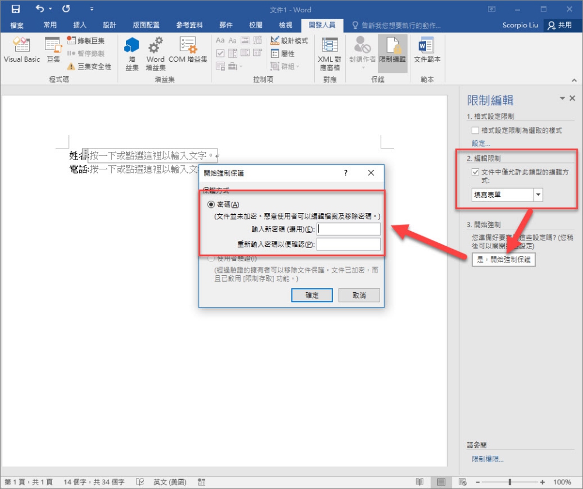Image resolution: width=583 pixels, height=489 pixels.
Task: Open the undo history dropdown arrow
Action: point(50,9)
